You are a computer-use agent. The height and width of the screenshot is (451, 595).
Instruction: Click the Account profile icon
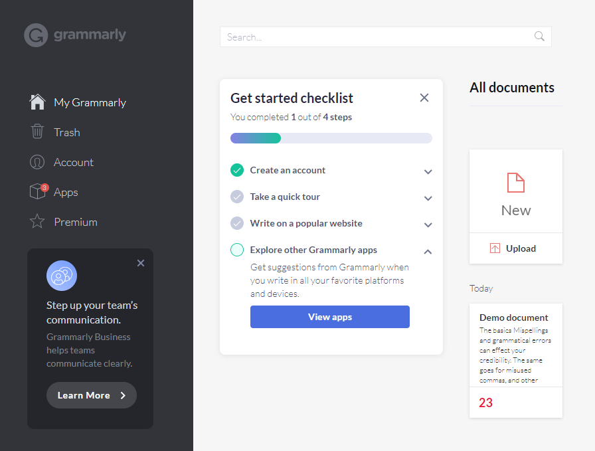point(37,161)
